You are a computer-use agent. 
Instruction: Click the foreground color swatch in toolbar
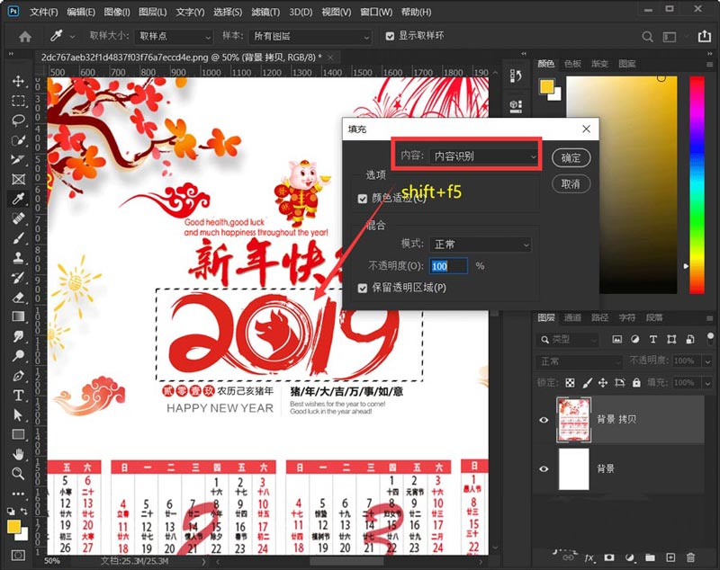[14, 527]
